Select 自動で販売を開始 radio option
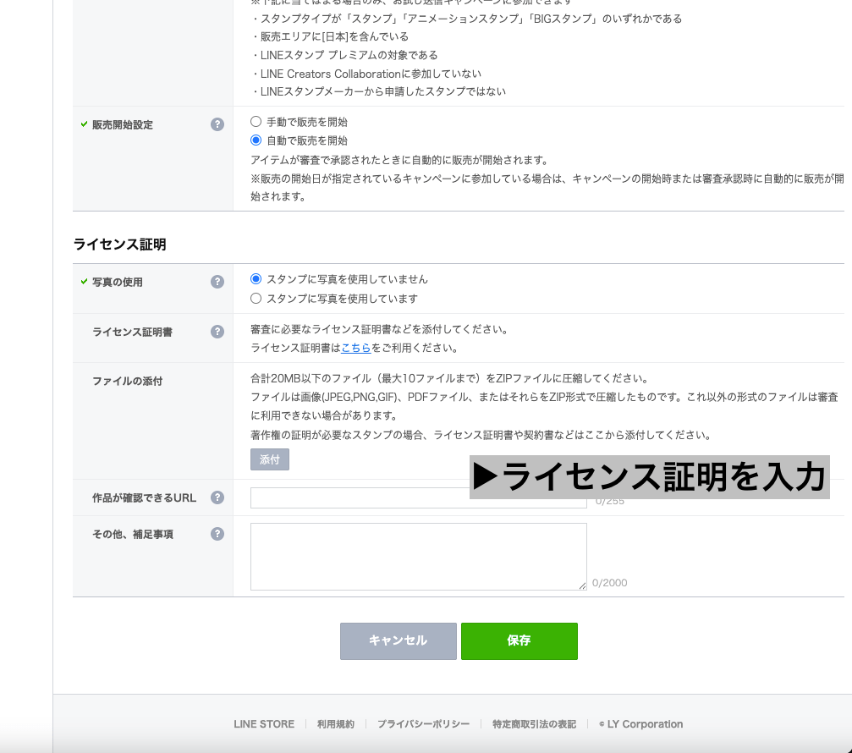Screen dimensions: 852x753 click(x=256, y=140)
